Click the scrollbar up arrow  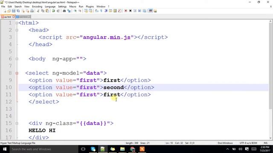270,21
